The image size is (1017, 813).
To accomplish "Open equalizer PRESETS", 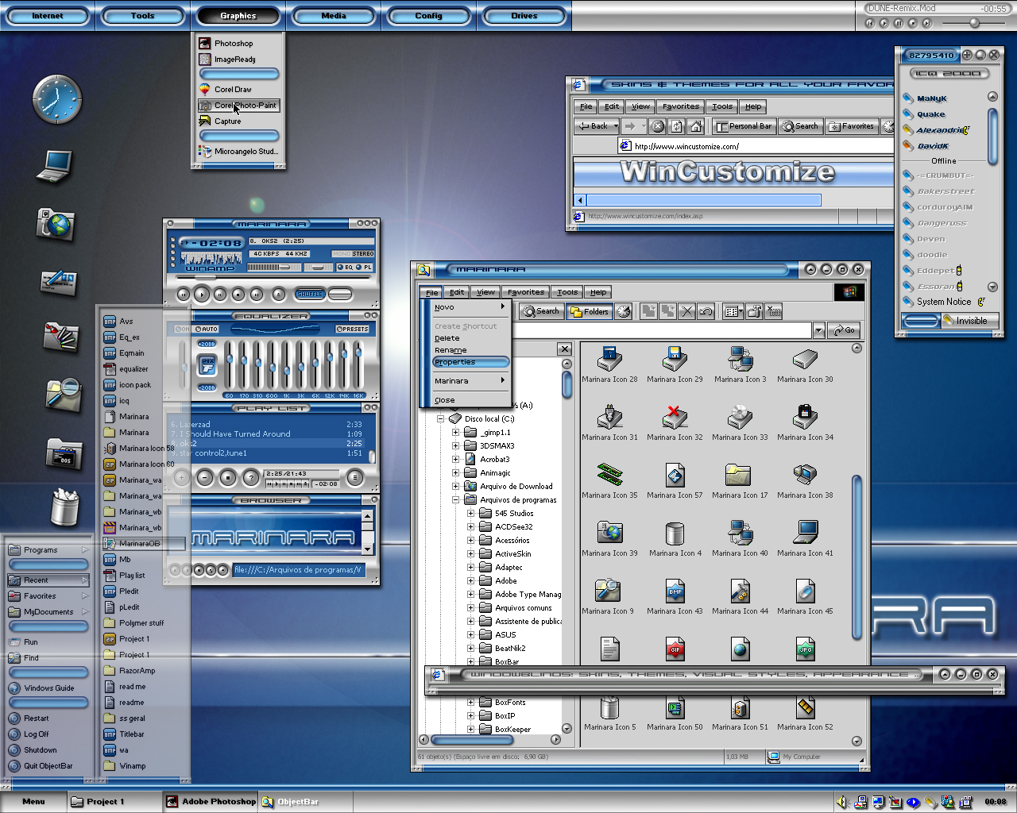I will point(352,329).
